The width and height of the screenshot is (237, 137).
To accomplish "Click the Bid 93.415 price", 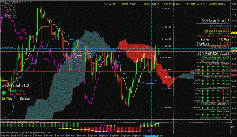I will [x=17, y=94].
